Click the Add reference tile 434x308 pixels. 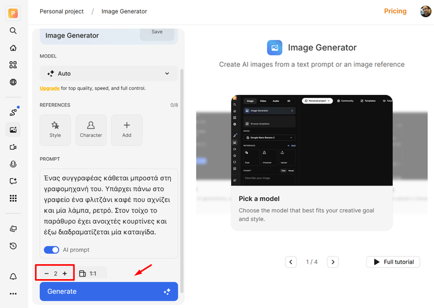click(127, 130)
